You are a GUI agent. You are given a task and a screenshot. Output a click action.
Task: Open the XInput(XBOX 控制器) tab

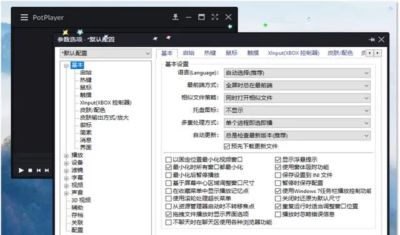tap(293, 53)
